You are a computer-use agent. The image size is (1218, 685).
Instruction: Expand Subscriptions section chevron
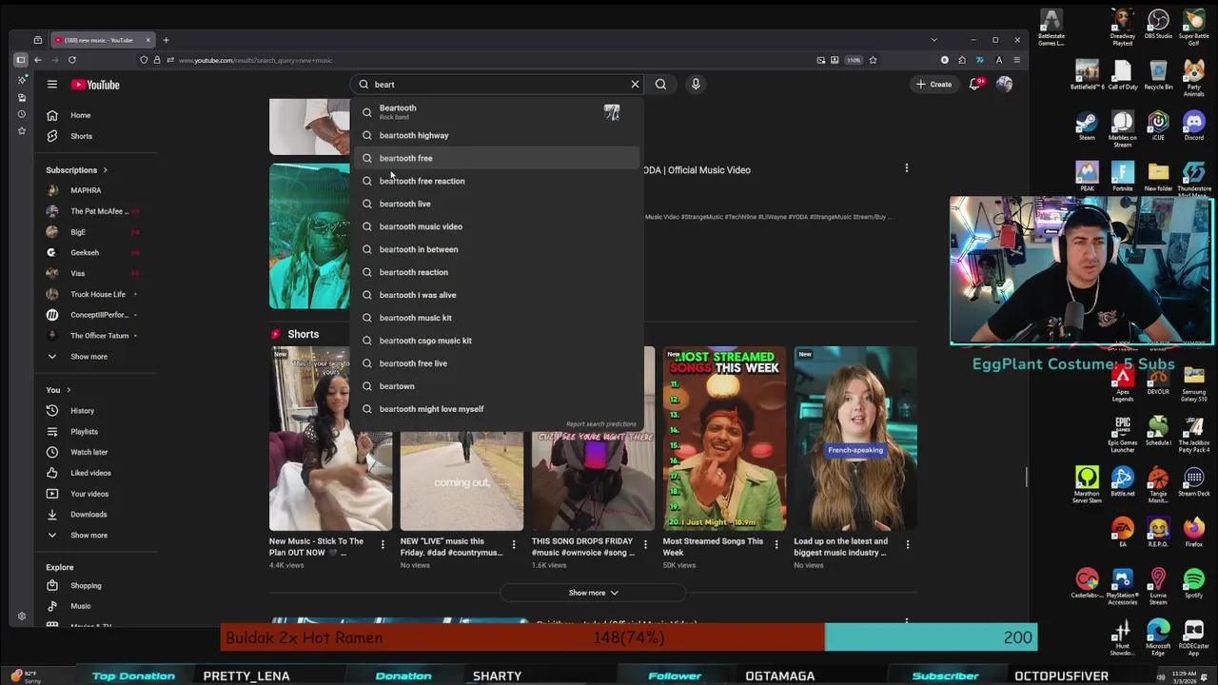pyautogui.click(x=105, y=170)
